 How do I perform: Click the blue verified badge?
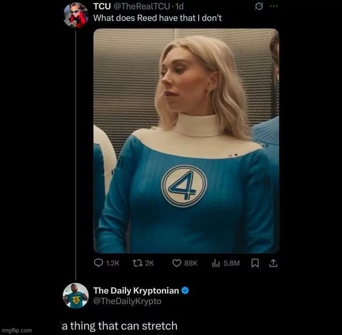(185, 291)
